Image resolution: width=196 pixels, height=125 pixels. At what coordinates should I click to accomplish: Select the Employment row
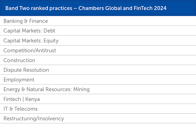[x=98, y=79]
